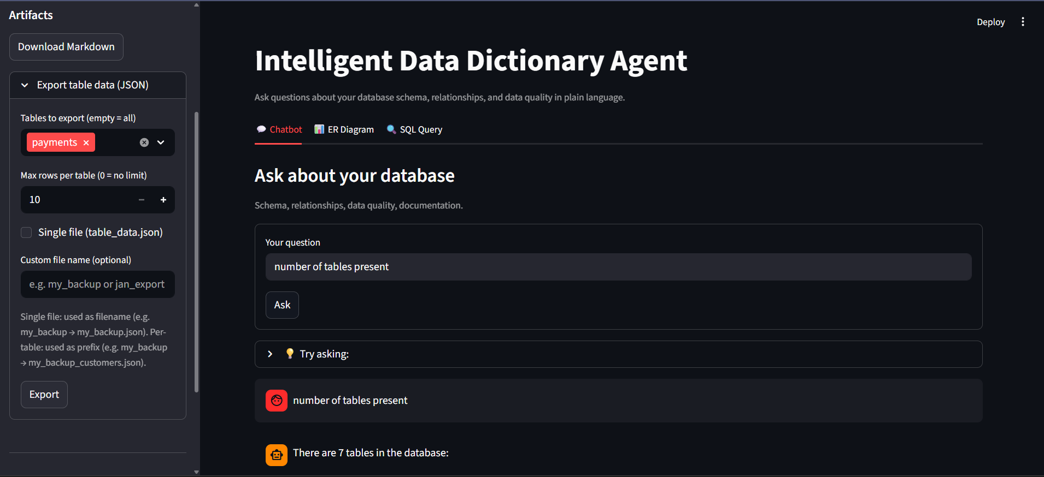Click the Deploy button
Image resolution: width=1044 pixels, height=477 pixels.
point(990,22)
